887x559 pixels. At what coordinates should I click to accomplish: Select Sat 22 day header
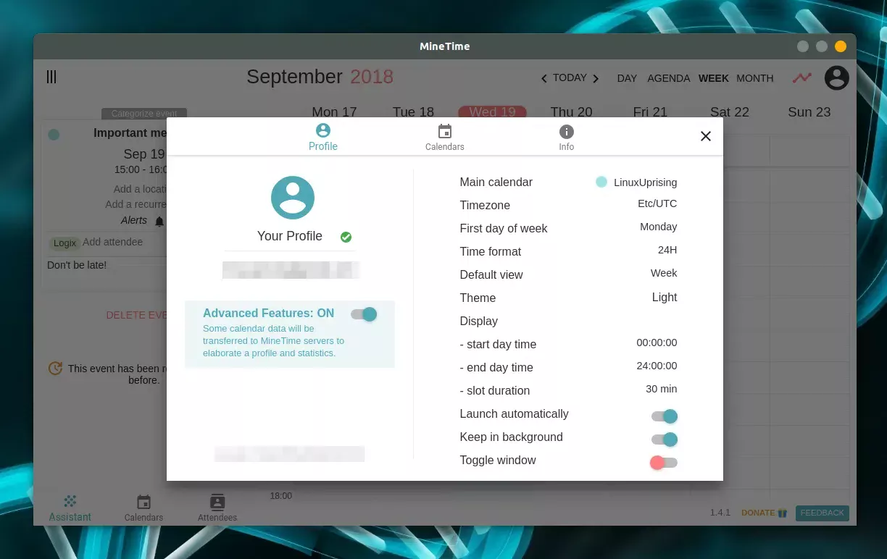pyautogui.click(x=730, y=112)
